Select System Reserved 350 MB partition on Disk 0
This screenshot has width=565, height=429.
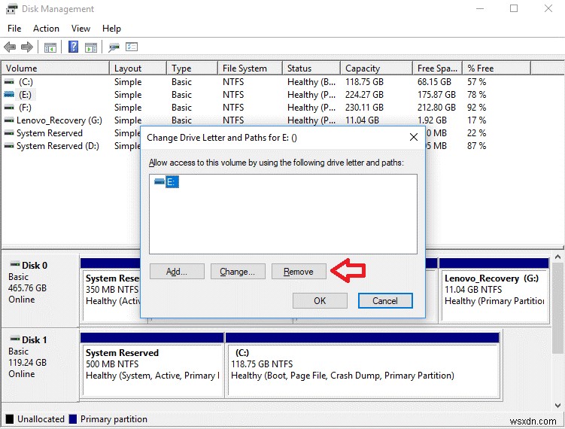pos(111,290)
